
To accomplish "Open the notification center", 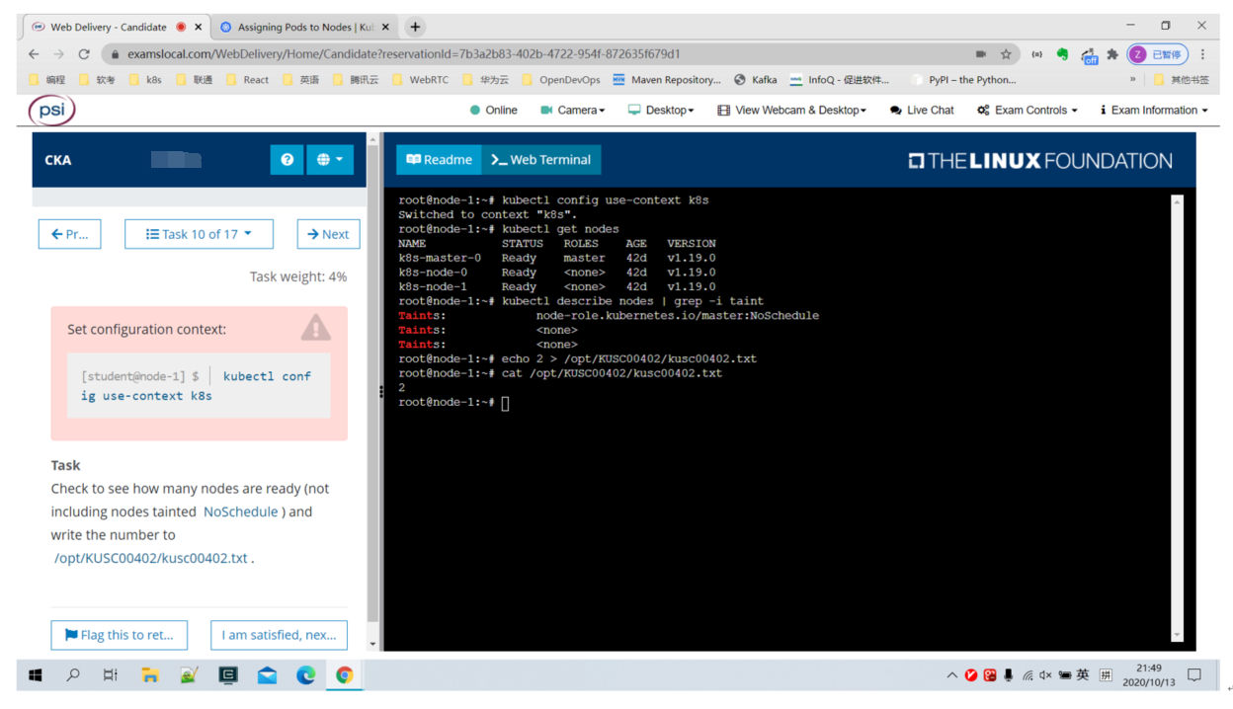I will click(x=1194, y=675).
